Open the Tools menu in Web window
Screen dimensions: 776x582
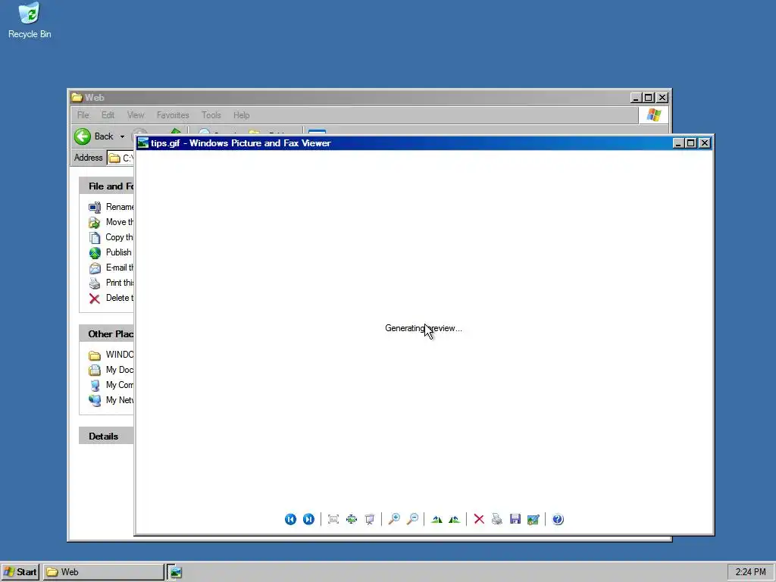[211, 115]
